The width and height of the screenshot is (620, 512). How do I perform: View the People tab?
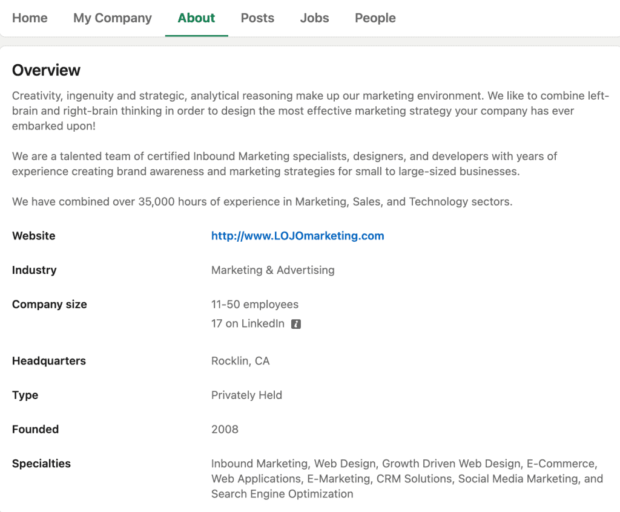click(375, 18)
